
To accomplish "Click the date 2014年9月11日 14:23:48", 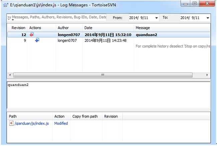I will click(105, 40).
